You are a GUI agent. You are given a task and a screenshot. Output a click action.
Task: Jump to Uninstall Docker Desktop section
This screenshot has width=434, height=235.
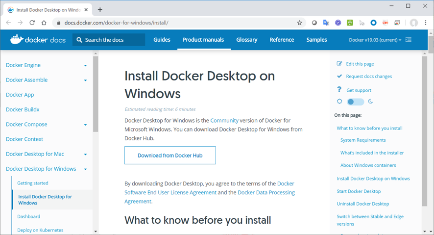pyautogui.click(x=363, y=204)
